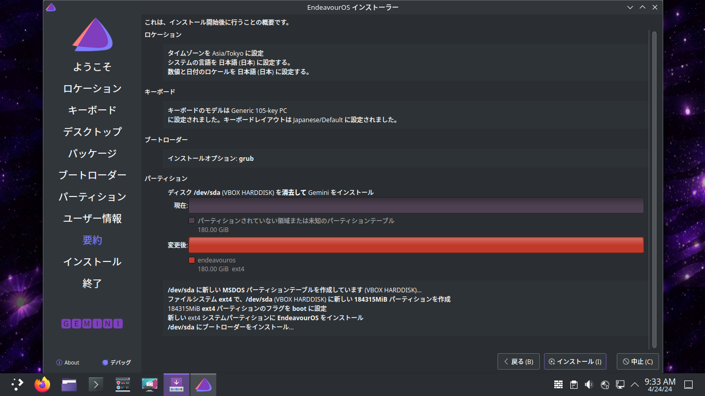The image size is (705, 396).
Task: Select the インストール step in sidebar
Action: (92, 262)
